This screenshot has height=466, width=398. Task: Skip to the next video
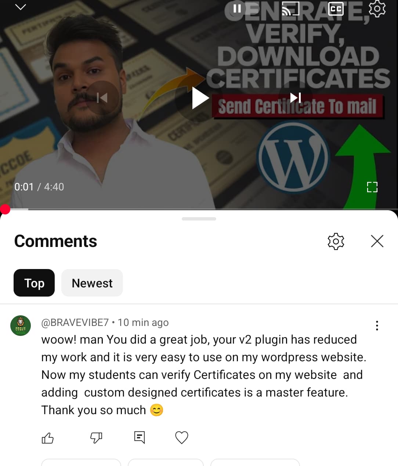click(x=296, y=98)
